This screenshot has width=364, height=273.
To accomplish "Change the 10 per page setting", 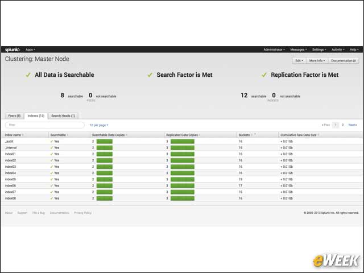I will tap(99, 125).
